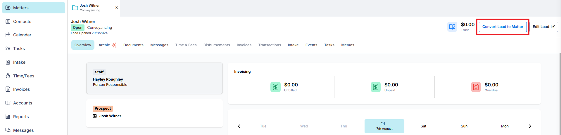The height and width of the screenshot is (135, 561).
Task: Select the Memos tab
Action: pos(348,45)
